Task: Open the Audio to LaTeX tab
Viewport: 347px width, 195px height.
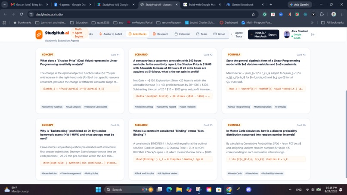Action: pos(111,34)
